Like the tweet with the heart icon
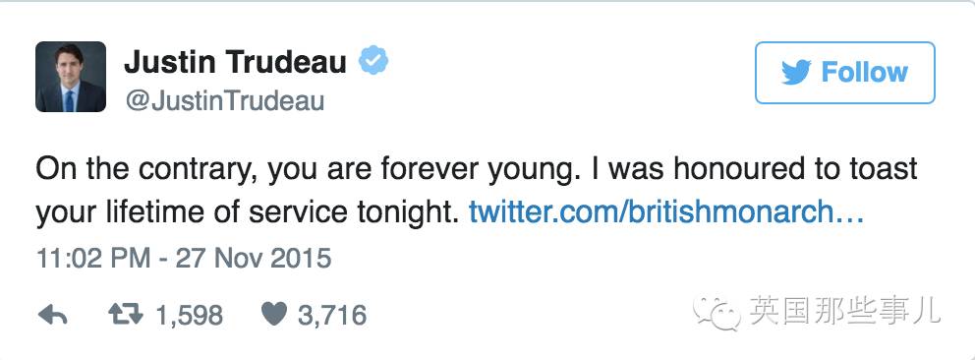 (273, 315)
